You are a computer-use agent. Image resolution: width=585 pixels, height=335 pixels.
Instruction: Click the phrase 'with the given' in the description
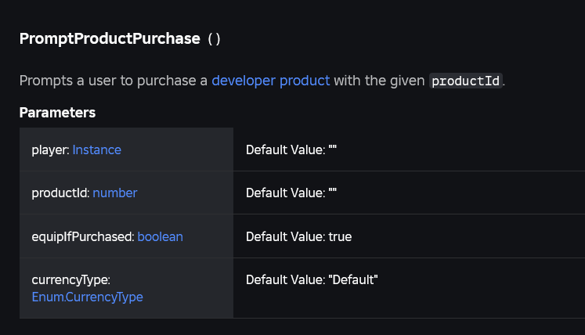379,80
